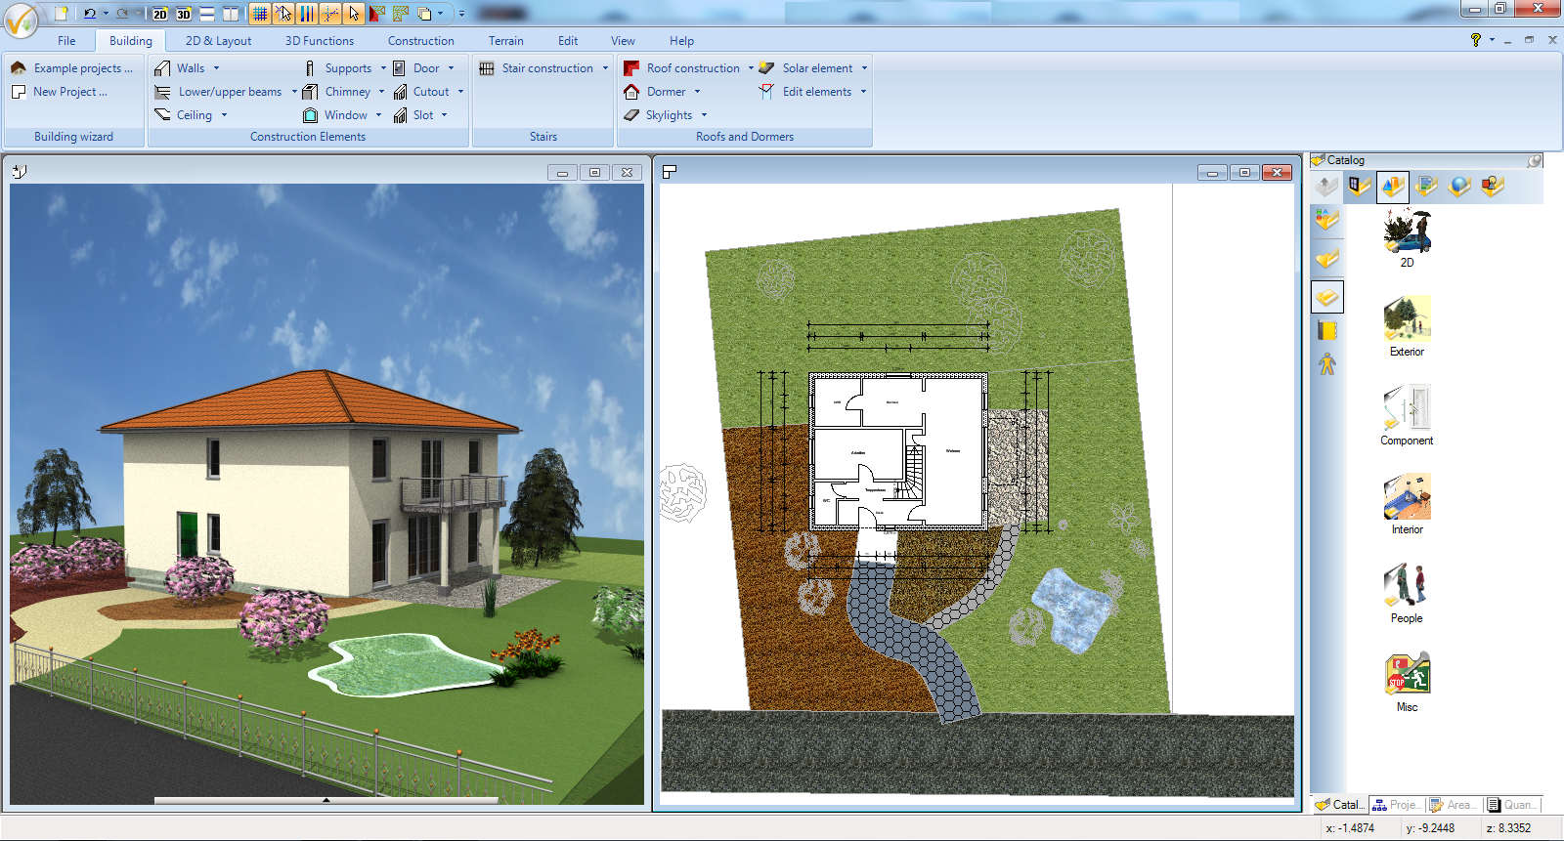Expand the Walls dropdown arrow
This screenshot has width=1564, height=841.
pos(216,68)
